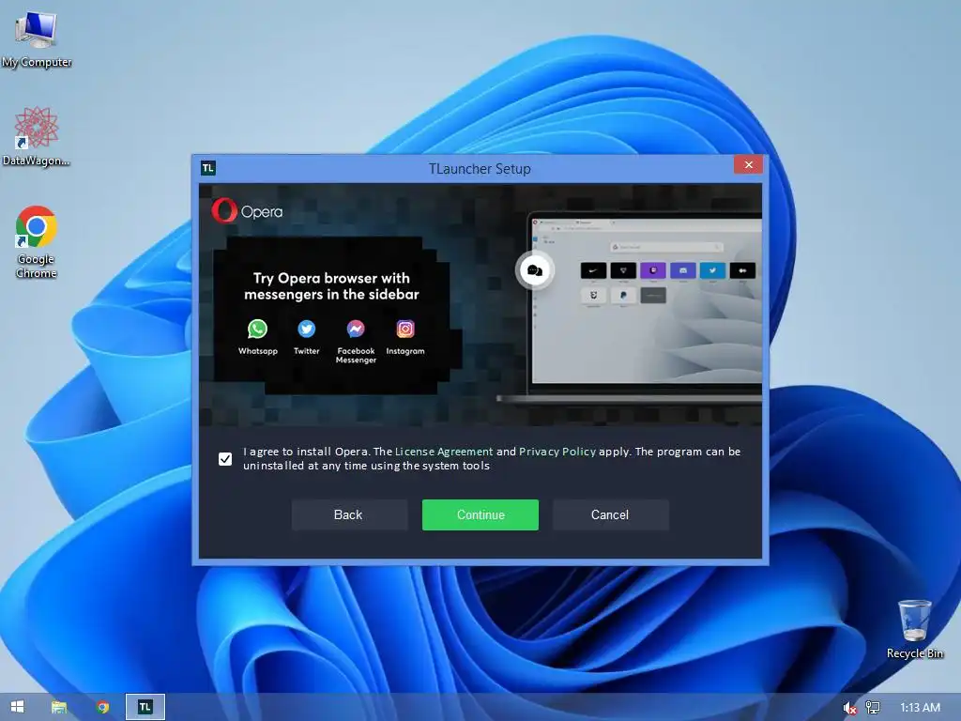The height and width of the screenshot is (721, 961).
Task: Click the Facebook Messenger icon
Action: (356, 330)
